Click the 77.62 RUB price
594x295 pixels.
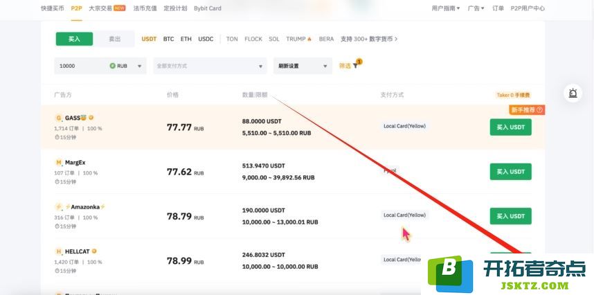click(186, 172)
